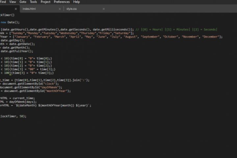
Task: Click the time[0] padding line
Action: (x=26, y=59)
